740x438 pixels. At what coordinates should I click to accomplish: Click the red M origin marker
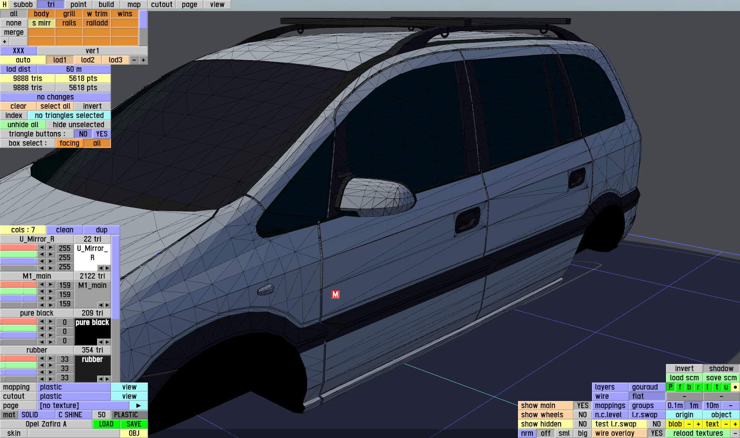coord(335,294)
